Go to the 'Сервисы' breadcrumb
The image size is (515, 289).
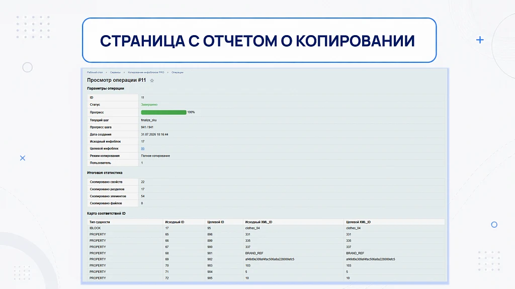[x=115, y=72]
